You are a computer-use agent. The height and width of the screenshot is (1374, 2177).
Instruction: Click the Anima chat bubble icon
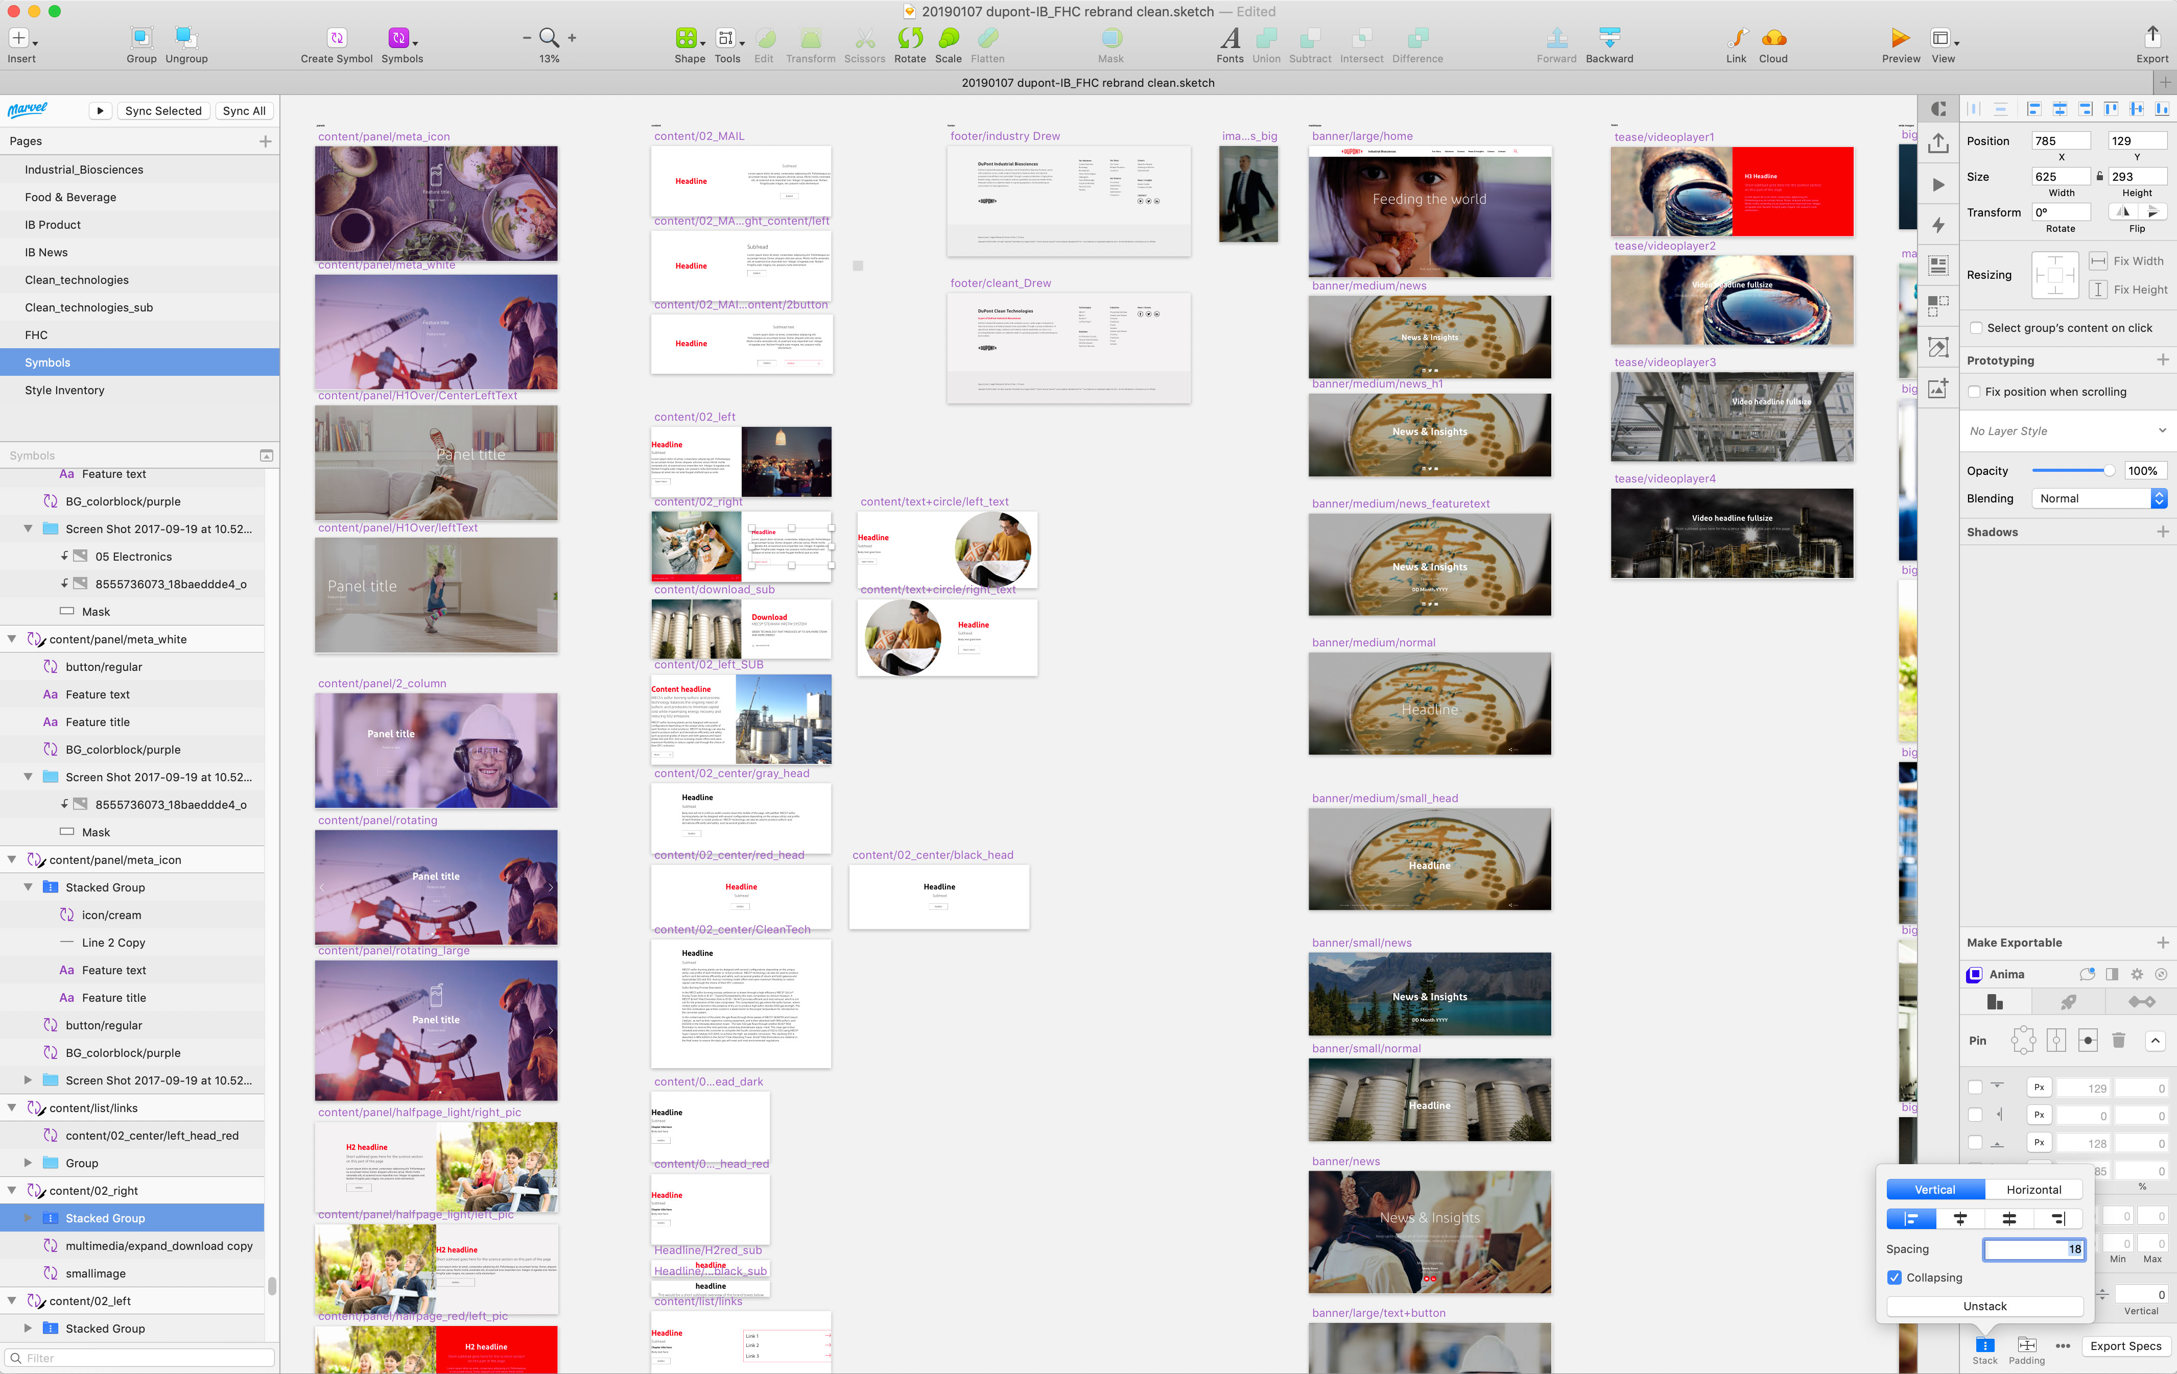pyautogui.click(x=2087, y=974)
